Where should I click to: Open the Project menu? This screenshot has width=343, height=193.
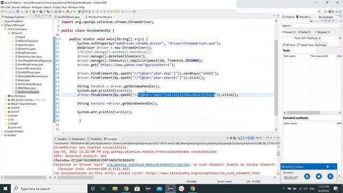click(x=57, y=7)
